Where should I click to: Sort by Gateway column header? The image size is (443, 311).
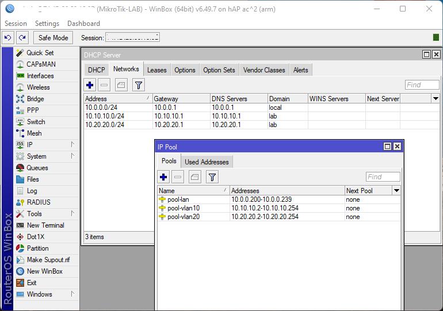pyautogui.click(x=181, y=99)
